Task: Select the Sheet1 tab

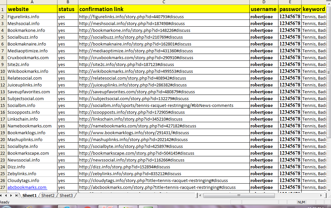Action: pos(30,196)
